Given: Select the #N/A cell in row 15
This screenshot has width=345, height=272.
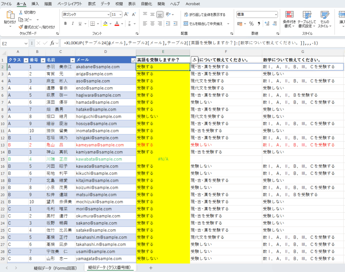Looking at the screenshot, I should pos(163,159).
